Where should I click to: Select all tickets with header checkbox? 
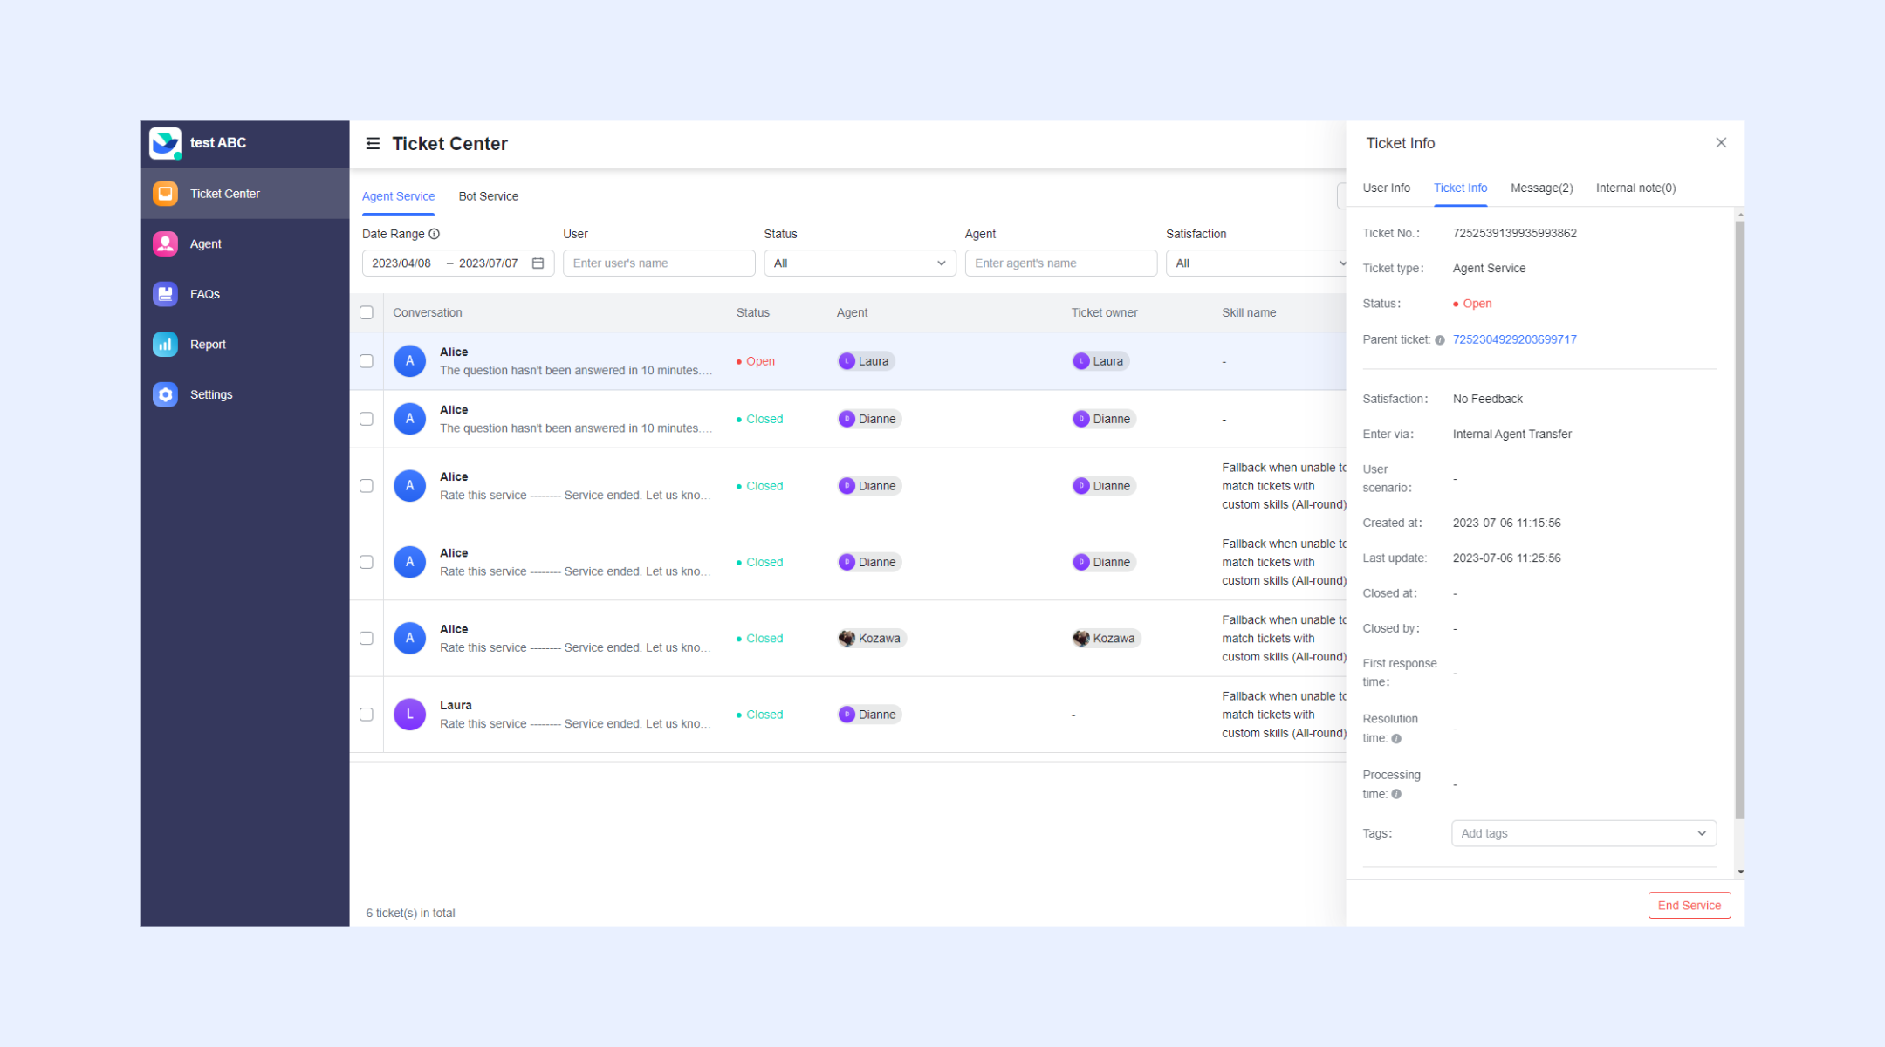[x=367, y=312]
